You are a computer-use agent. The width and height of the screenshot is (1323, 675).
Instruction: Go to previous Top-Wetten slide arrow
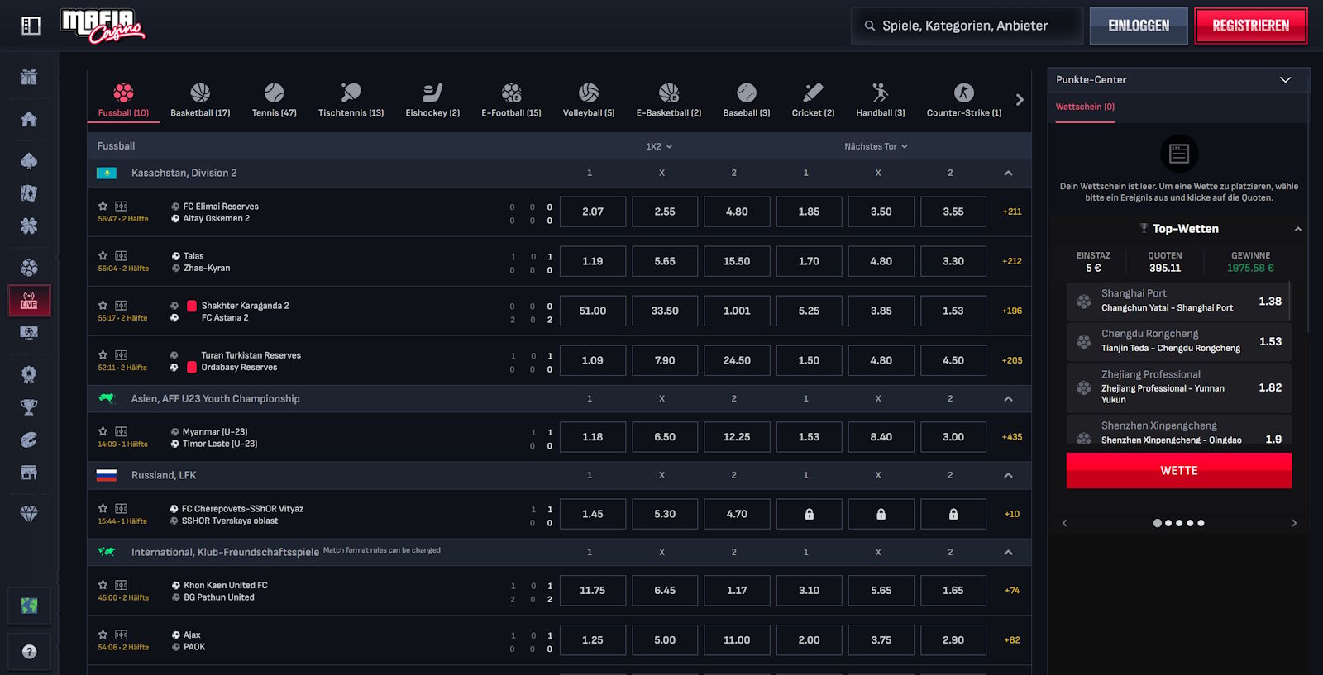pos(1064,523)
